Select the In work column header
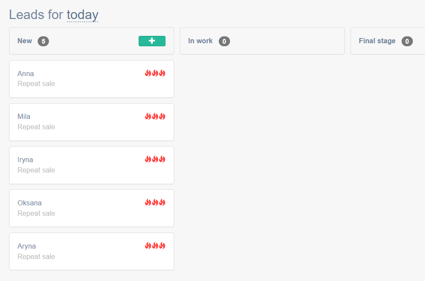 click(x=262, y=41)
